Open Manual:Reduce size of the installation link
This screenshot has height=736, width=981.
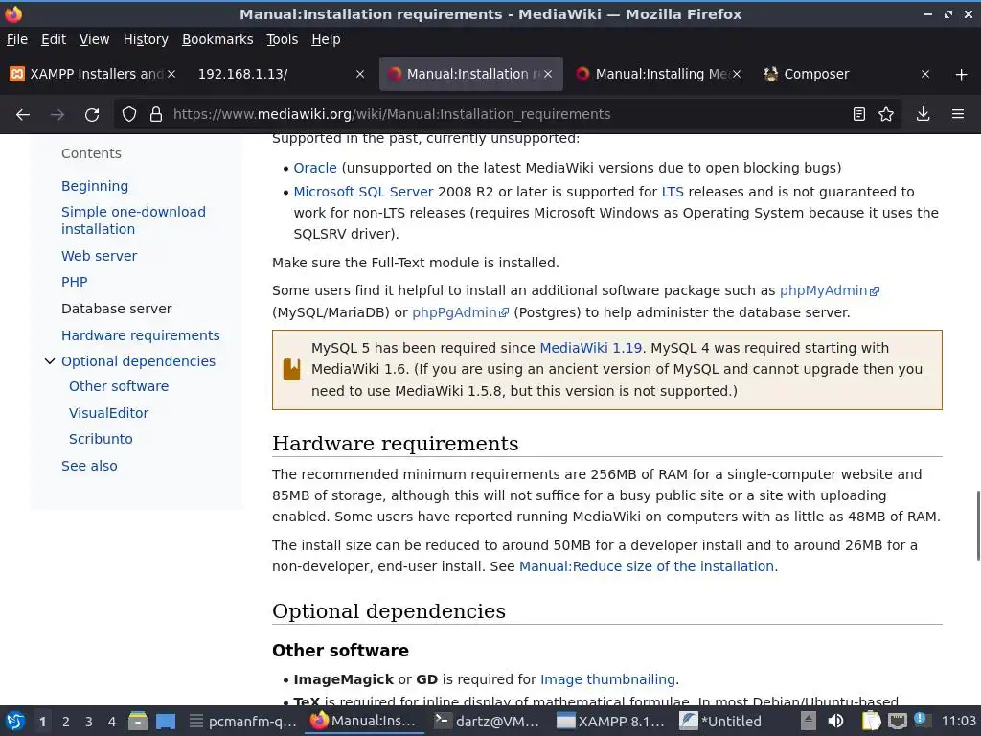[x=647, y=566]
